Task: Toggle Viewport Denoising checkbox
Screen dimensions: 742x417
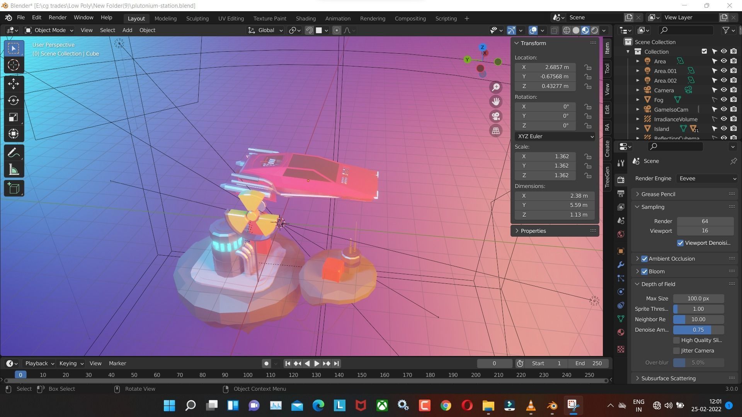Action: [x=680, y=243]
